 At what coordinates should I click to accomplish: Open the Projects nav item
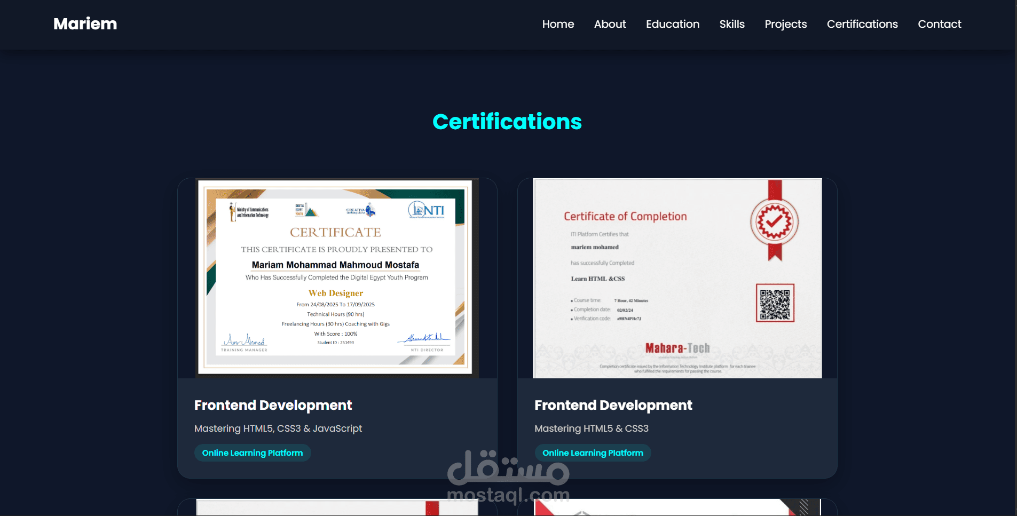[785, 24]
